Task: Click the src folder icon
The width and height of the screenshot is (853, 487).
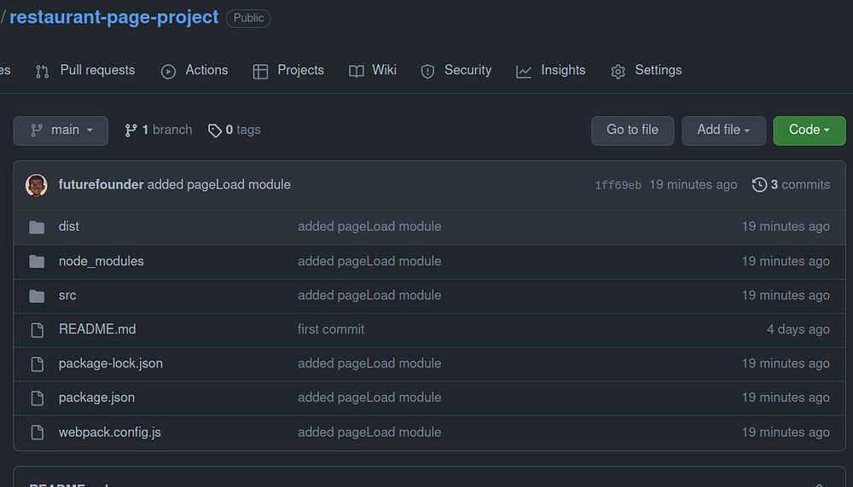Action: point(37,295)
